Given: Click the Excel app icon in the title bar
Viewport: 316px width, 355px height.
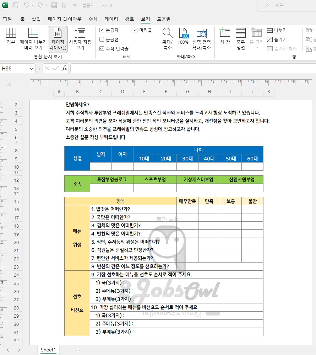Looking at the screenshot, I should click(x=5, y=5).
